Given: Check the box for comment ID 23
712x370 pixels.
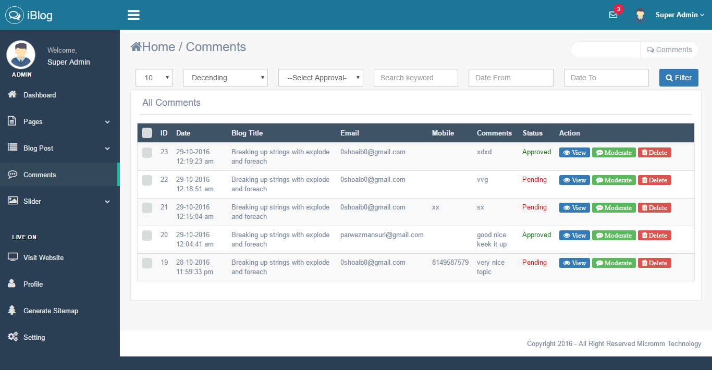Looking at the screenshot, I should tap(147, 153).
